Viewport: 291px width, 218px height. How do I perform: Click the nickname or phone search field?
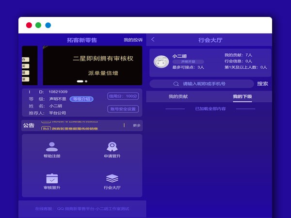213,84
